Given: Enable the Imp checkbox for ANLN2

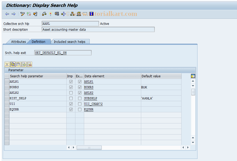Looking at the screenshot, I should tap(71, 93).
